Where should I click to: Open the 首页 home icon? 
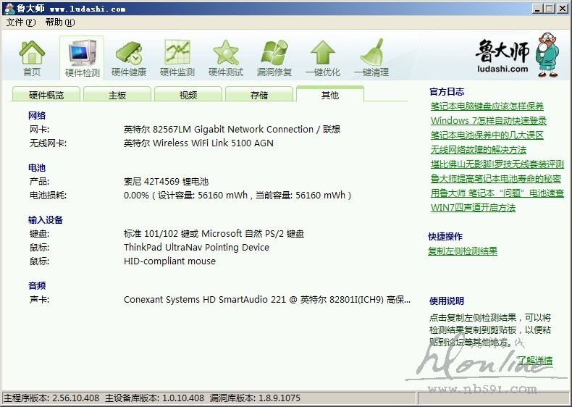pyautogui.click(x=32, y=59)
